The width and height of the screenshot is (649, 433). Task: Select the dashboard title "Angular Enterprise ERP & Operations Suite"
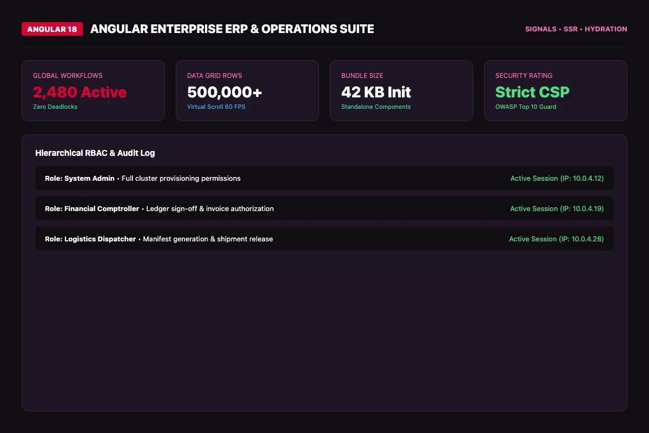(232, 29)
